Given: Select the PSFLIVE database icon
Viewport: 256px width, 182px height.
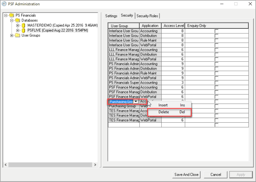Looking at the screenshot, I should coord(24,30).
